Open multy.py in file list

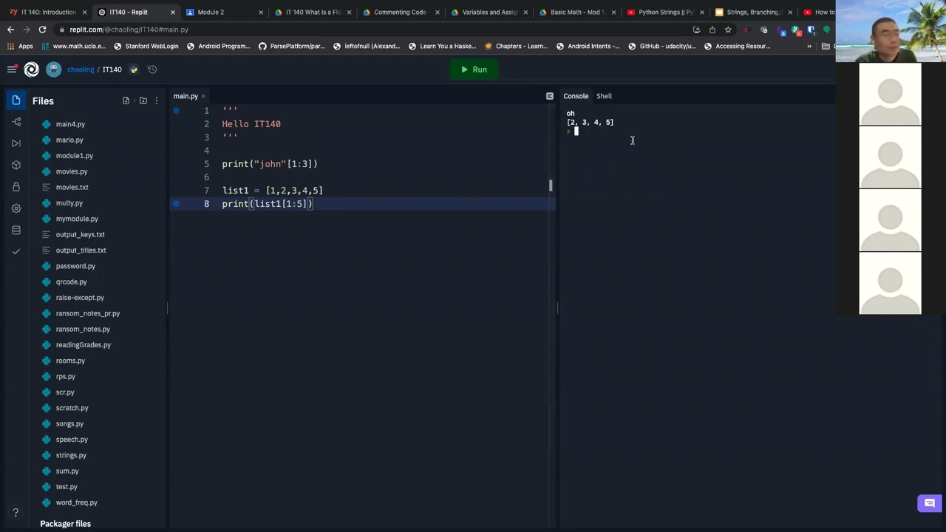click(69, 203)
